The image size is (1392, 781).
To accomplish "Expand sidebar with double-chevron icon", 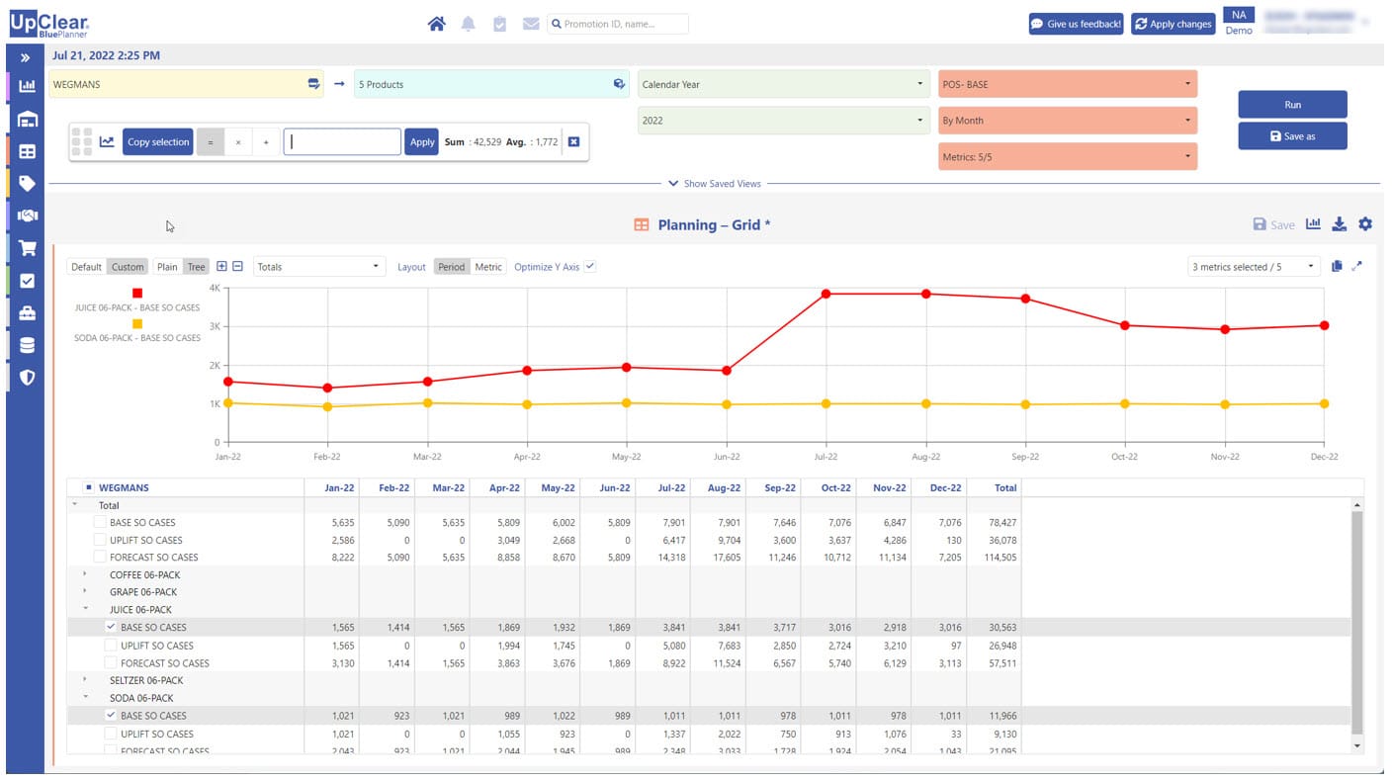I will point(26,58).
